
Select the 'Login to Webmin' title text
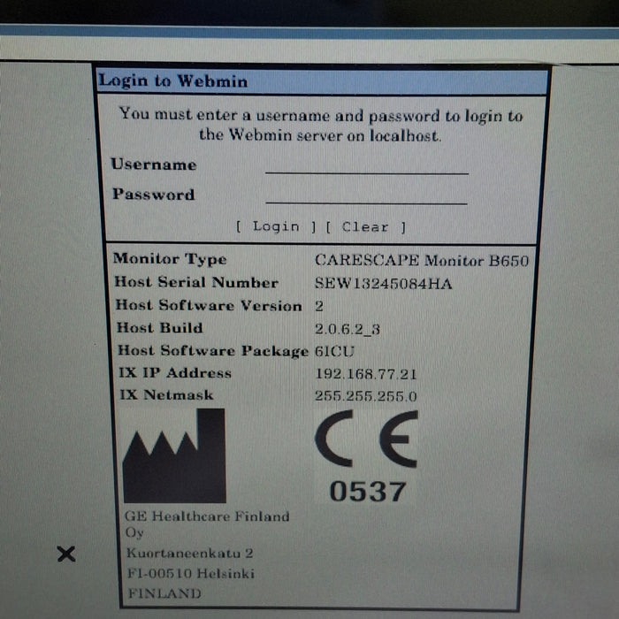click(x=173, y=81)
